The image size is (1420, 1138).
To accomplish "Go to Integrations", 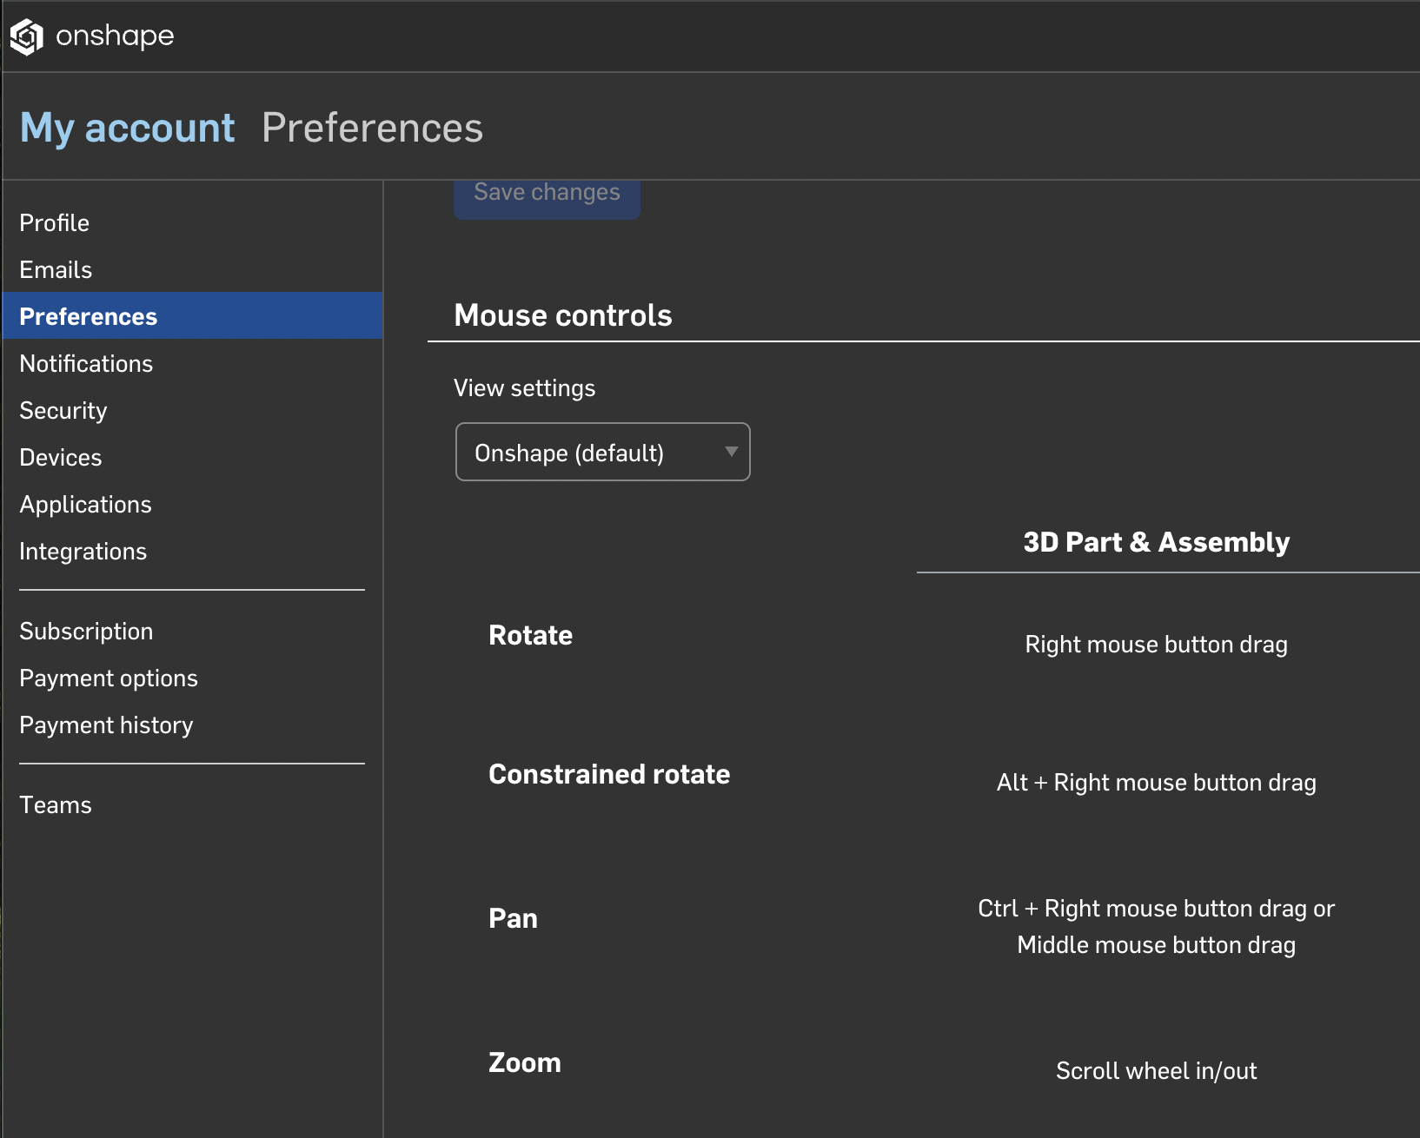I will [83, 552].
